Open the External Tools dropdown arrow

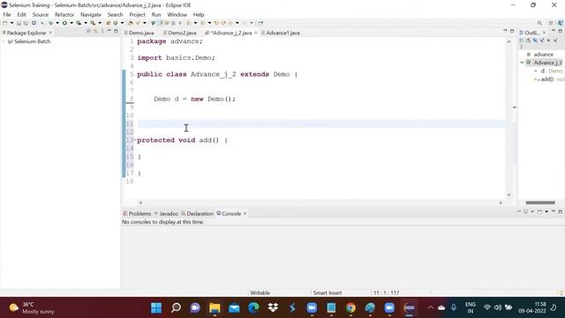(100, 23)
